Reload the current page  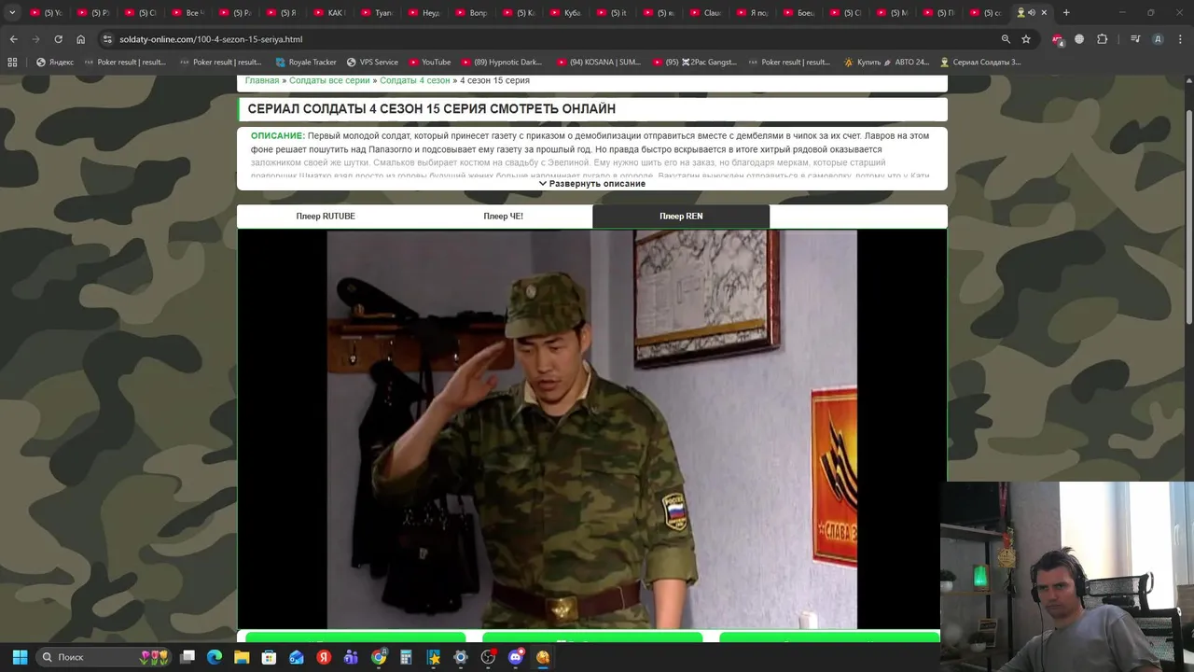[58, 39]
